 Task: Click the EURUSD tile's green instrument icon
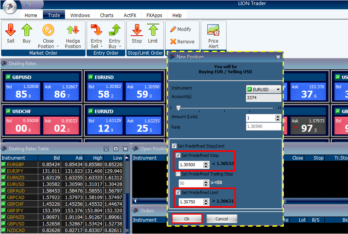point(90,77)
